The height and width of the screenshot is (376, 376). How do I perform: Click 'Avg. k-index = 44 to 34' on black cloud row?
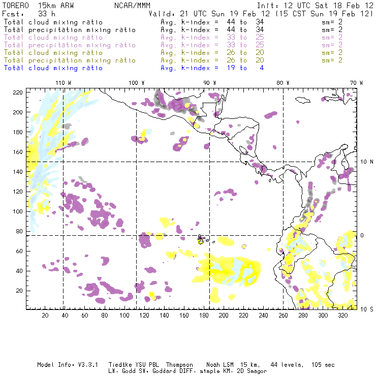212,22
